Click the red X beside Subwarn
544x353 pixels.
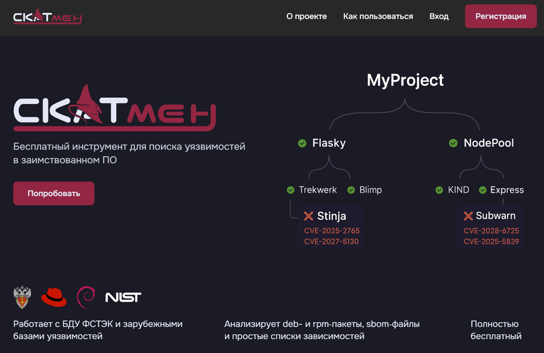pyautogui.click(x=468, y=216)
